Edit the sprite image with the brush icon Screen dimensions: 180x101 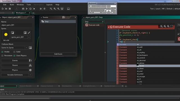29,33
